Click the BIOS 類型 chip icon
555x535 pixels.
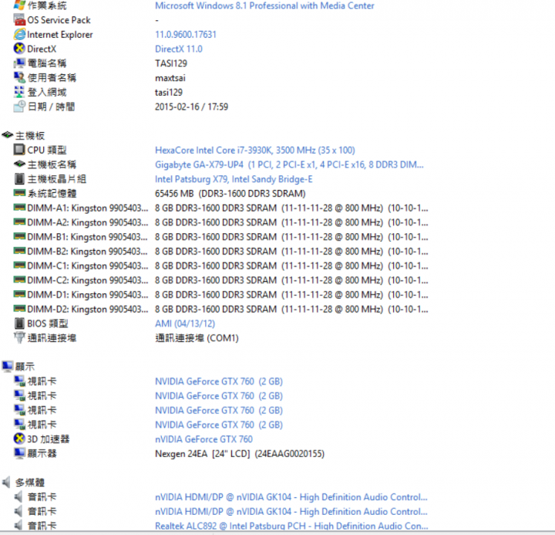[19, 323]
